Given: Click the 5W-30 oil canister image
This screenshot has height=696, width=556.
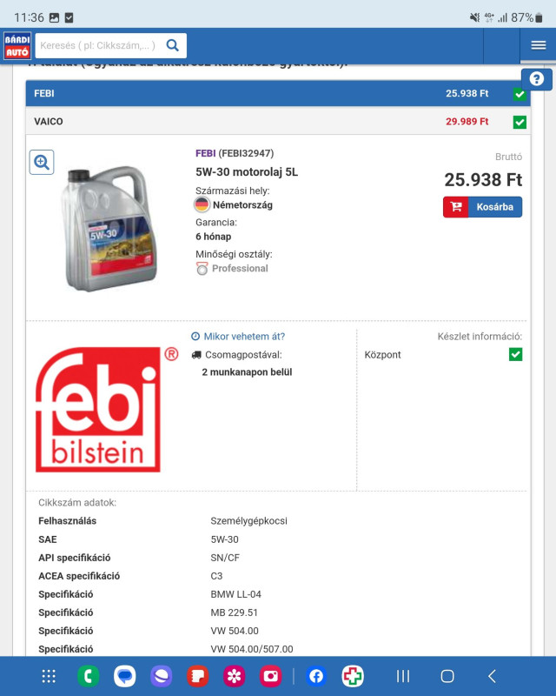Looking at the screenshot, I should [x=109, y=230].
